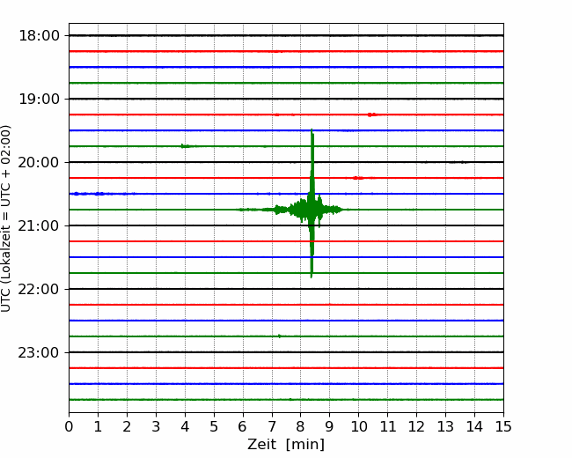Click the green blip near minute 4
Viewport: 572px width, 458px height.
[186, 146]
